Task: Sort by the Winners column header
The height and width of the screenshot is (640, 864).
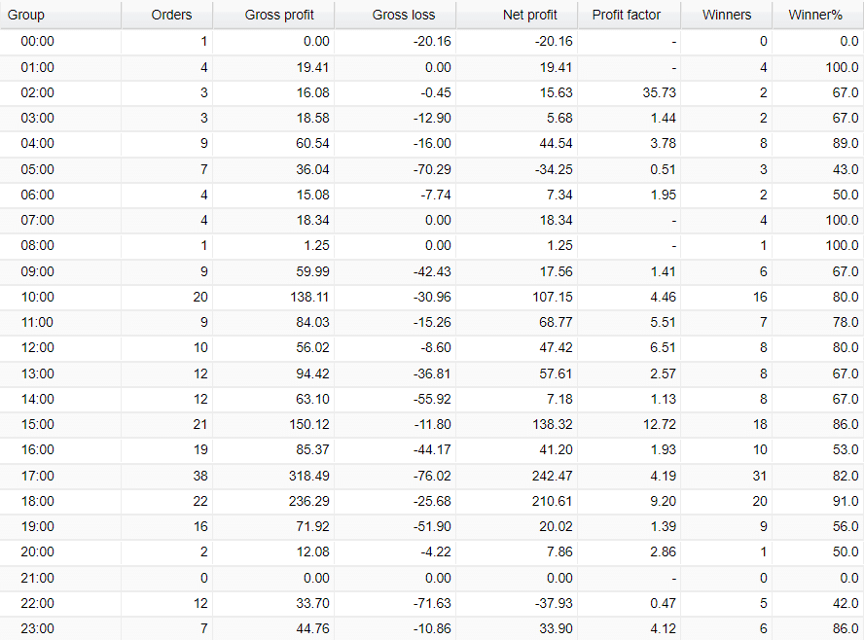Action: point(726,15)
